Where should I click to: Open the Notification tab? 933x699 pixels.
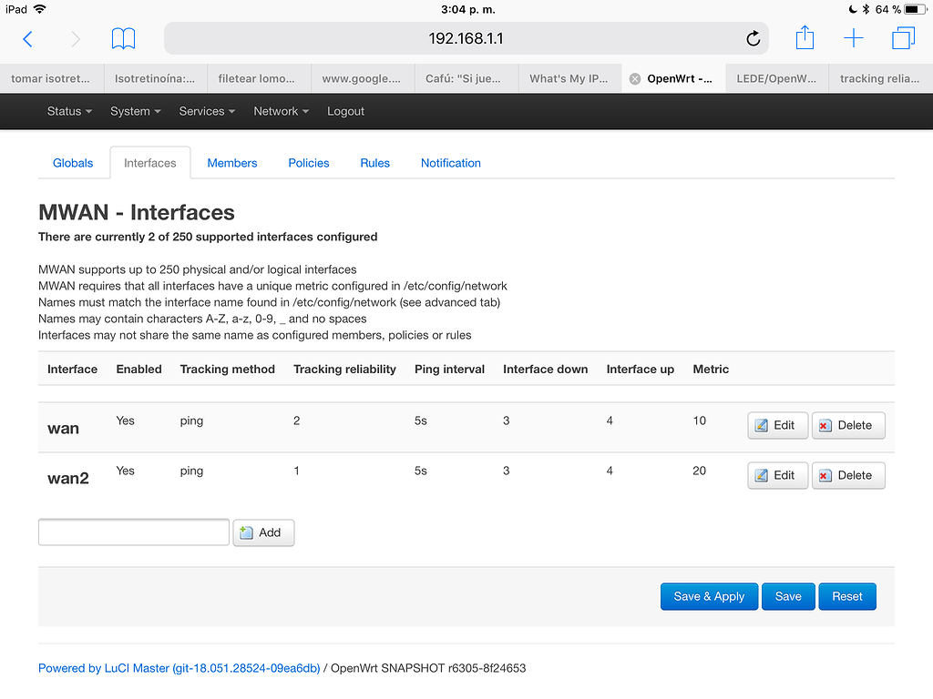tap(450, 162)
